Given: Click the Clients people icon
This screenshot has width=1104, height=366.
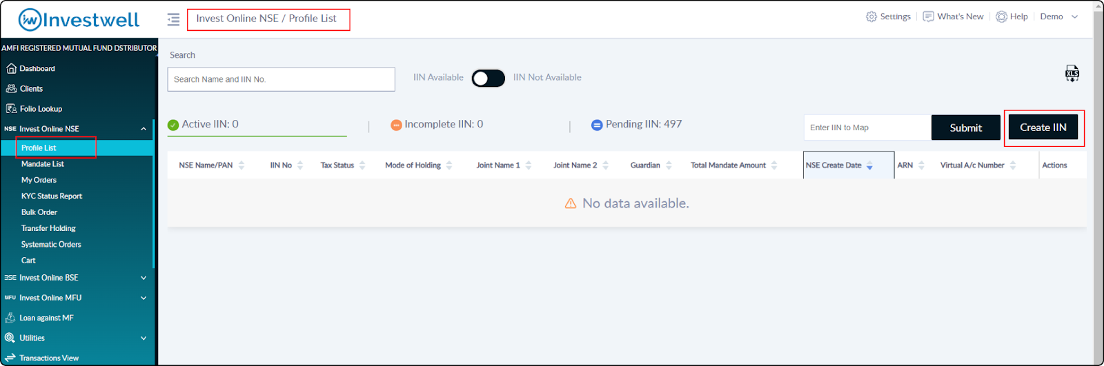Looking at the screenshot, I should [11, 88].
